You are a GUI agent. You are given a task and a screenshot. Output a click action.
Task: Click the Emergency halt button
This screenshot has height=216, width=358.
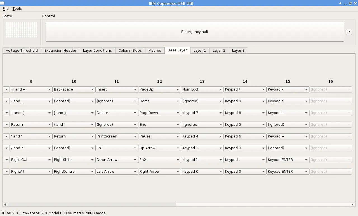195,32
